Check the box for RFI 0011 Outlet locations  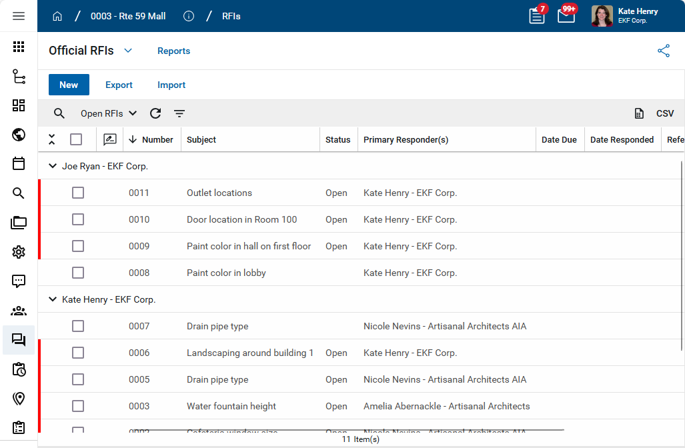coord(78,193)
